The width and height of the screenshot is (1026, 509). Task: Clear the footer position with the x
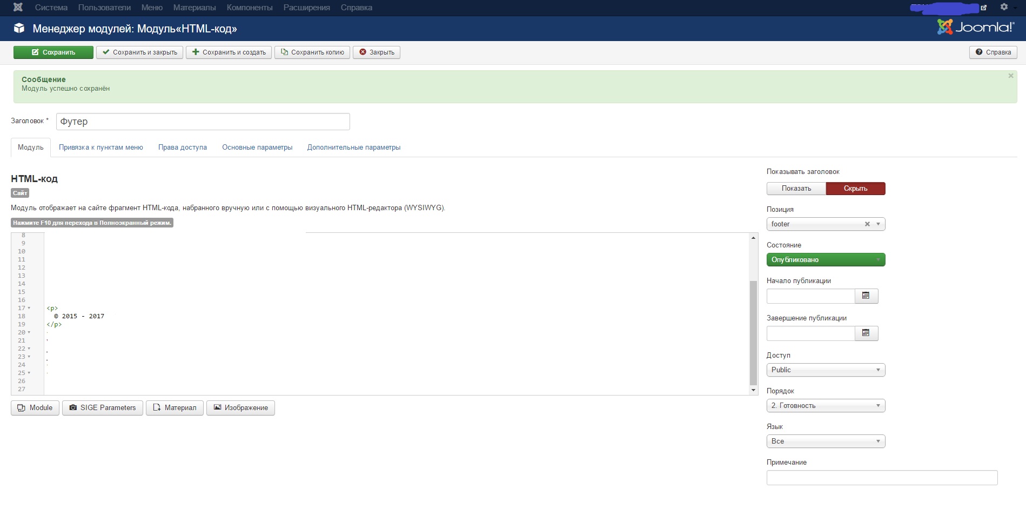867,224
